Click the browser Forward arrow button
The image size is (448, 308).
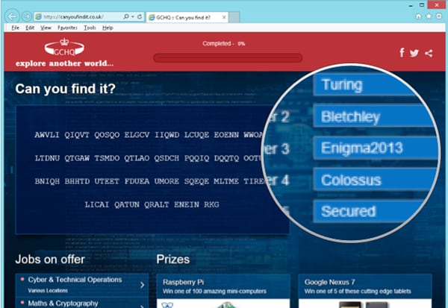click(26, 16)
